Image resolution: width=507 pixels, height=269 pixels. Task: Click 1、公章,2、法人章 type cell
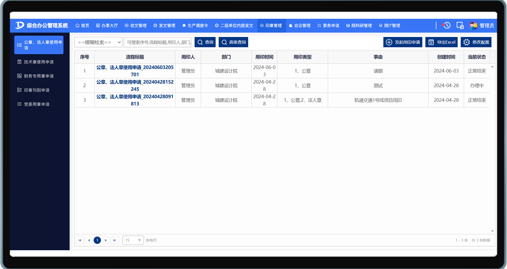(302, 100)
